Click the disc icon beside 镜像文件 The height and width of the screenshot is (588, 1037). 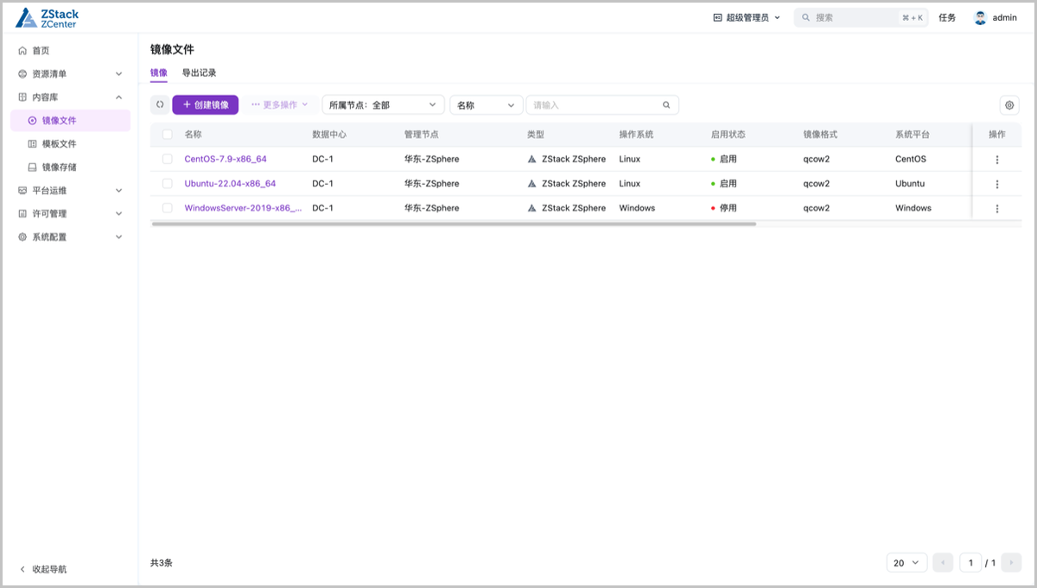click(x=33, y=121)
